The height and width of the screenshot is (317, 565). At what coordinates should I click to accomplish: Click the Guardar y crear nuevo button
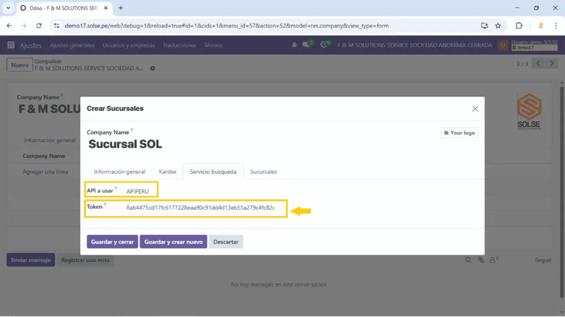(173, 241)
